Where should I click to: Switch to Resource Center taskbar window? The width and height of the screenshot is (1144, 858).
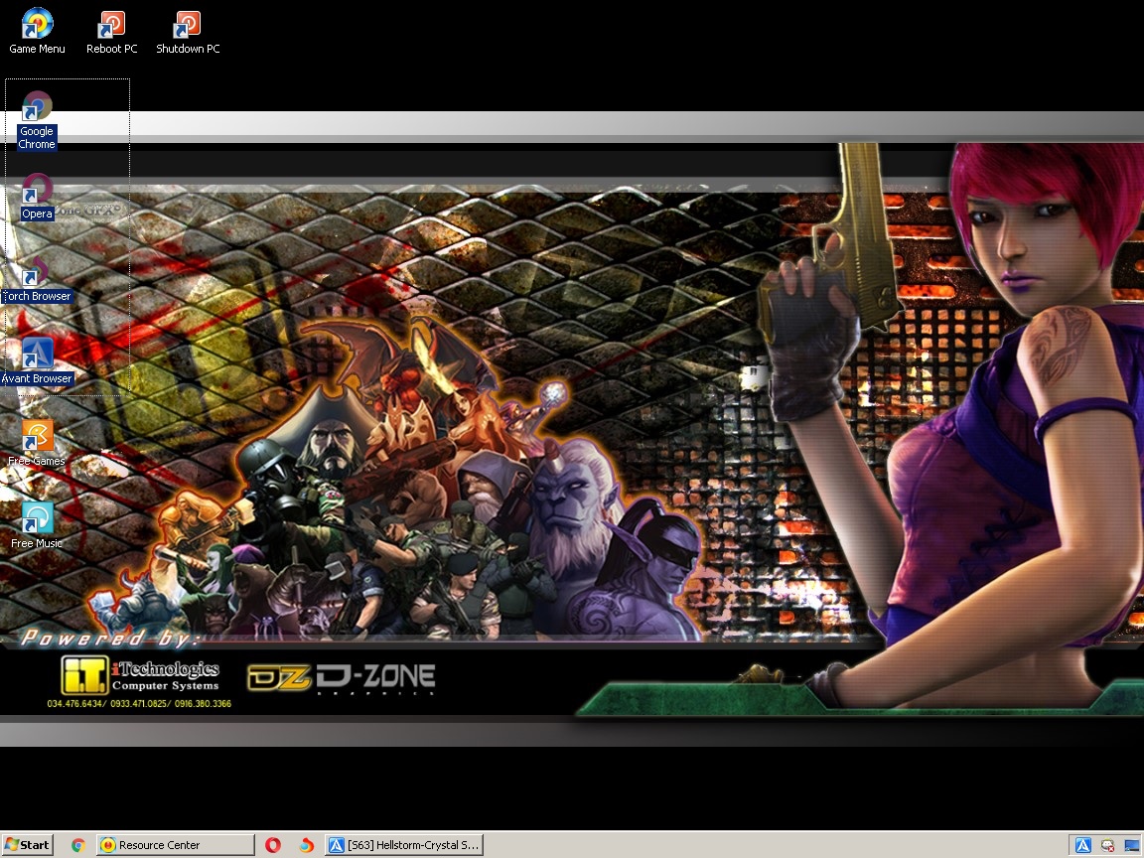pyautogui.click(x=175, y=845)
